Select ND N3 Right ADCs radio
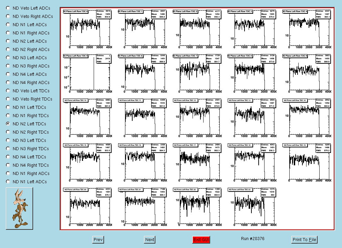The width and height of the screenshot is (342, 248). 8,66
